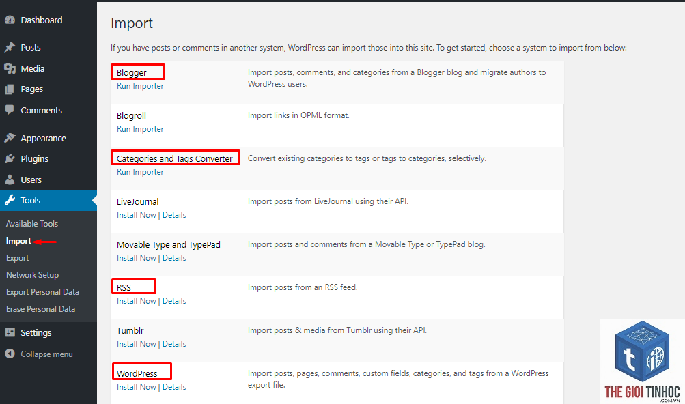Click the Categories and Tags Converter title

point(174,158)
